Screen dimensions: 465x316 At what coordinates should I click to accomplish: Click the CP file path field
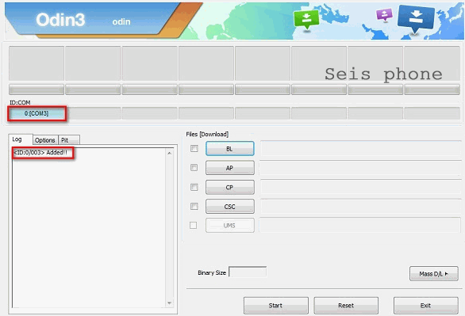click(360, 187)
